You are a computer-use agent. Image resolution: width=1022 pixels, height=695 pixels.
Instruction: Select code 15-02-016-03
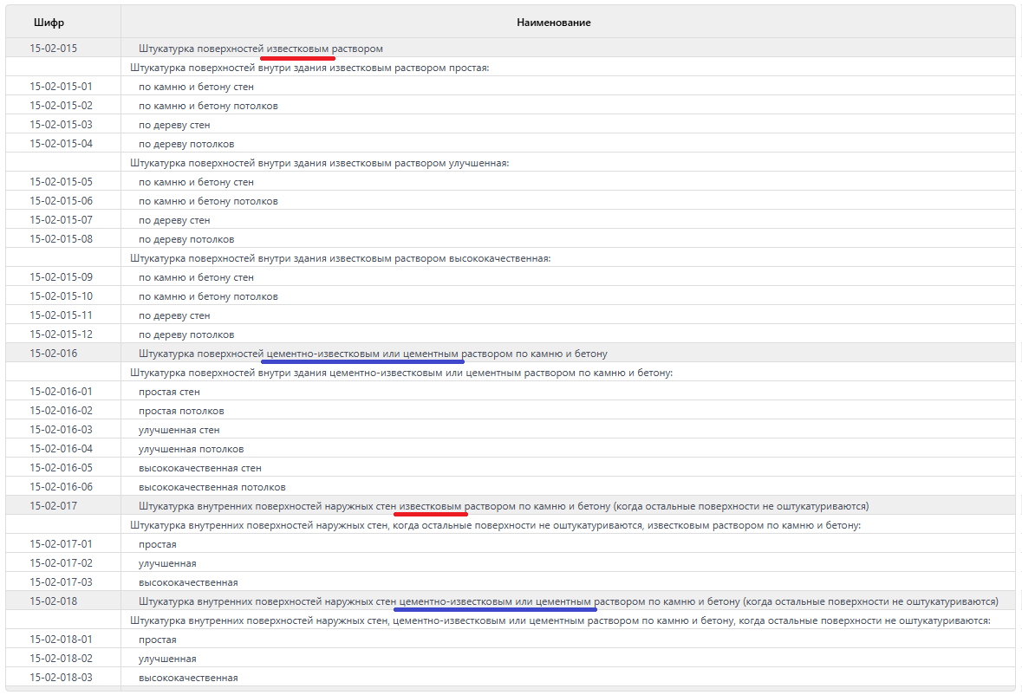click(62, 429)
